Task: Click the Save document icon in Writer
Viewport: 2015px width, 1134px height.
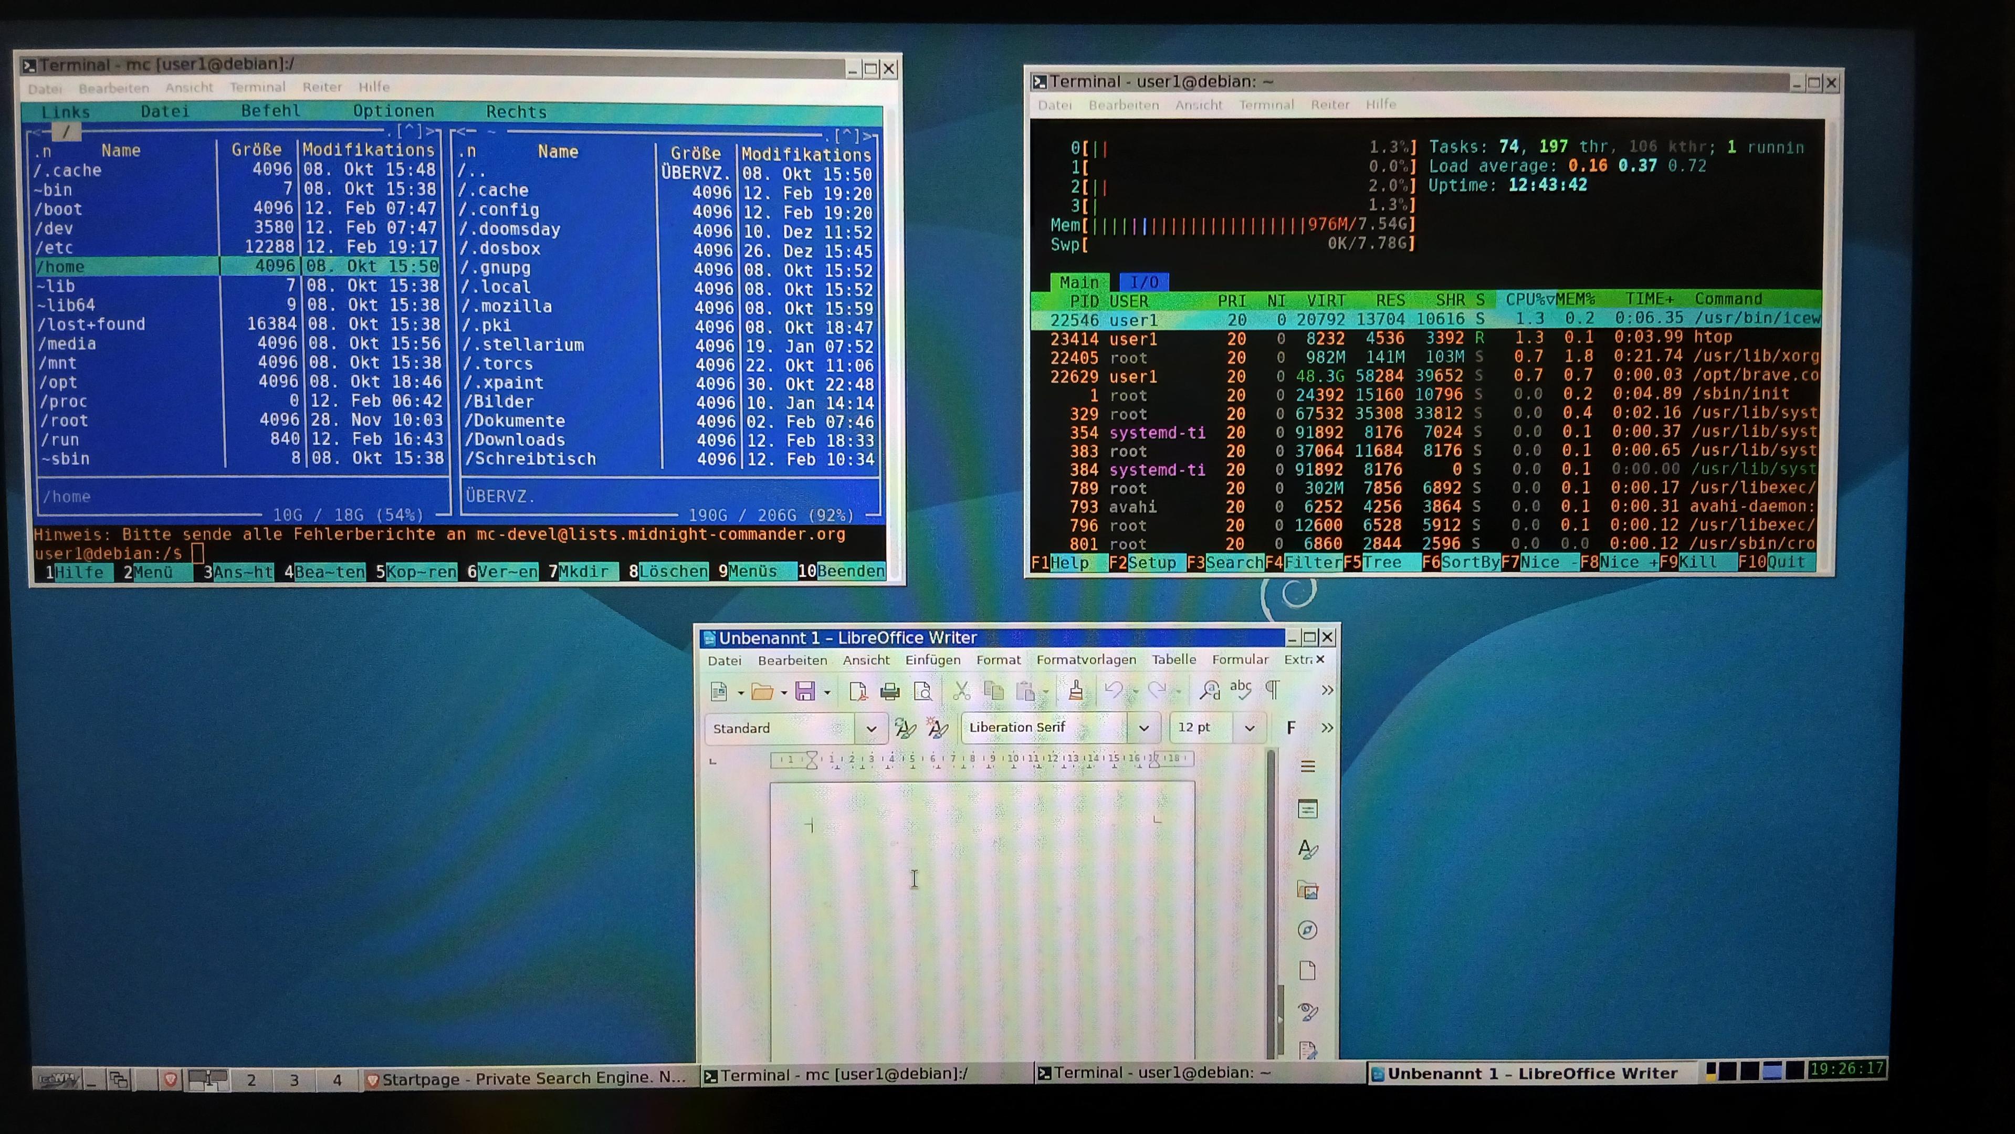Action: coord(805,691)
